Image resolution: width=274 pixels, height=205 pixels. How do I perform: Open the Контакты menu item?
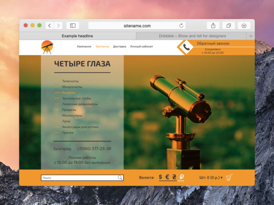(102, 47)
